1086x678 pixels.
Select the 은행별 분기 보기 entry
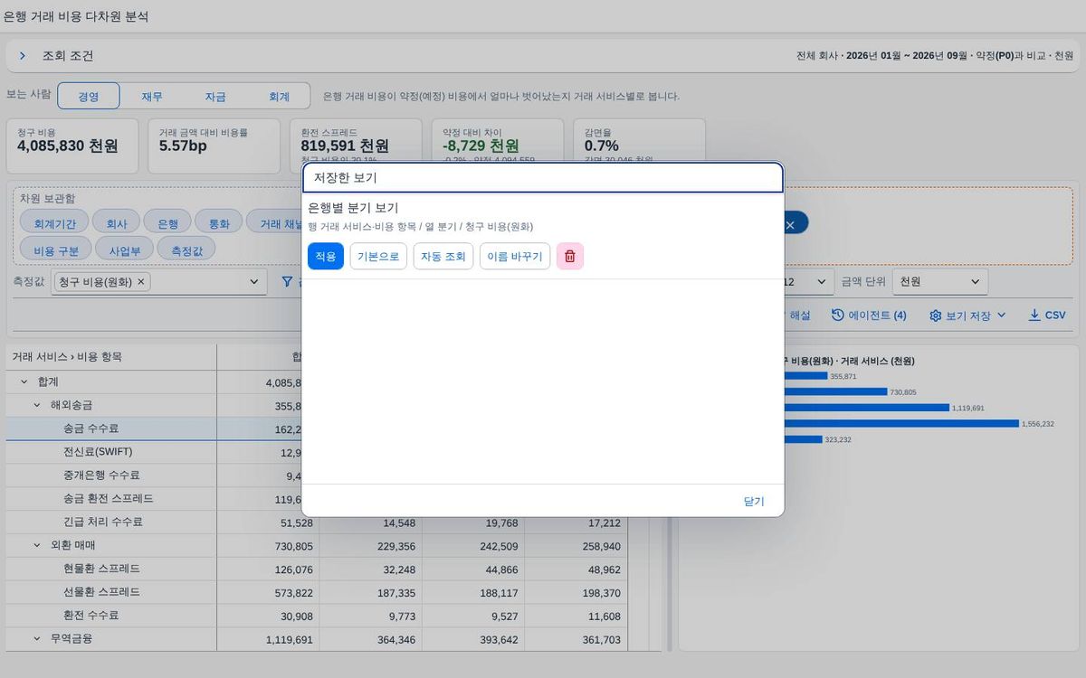(x=353, y=208)
